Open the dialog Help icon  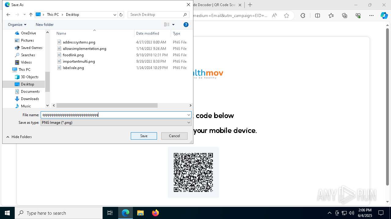coord(186,25)
